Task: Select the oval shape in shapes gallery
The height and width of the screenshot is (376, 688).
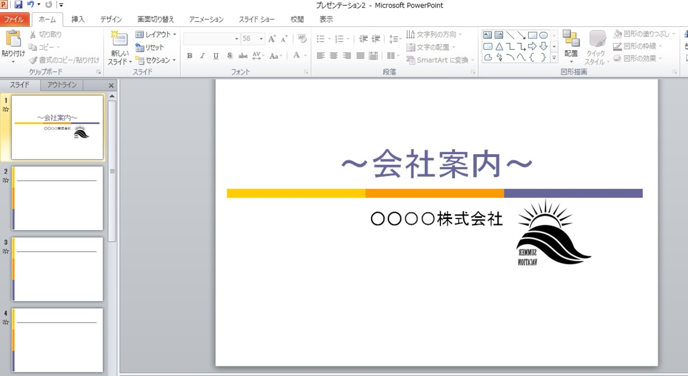Action: coord(544,35)
